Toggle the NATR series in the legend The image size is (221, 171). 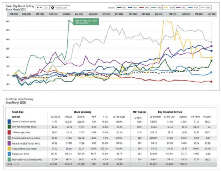132,8
